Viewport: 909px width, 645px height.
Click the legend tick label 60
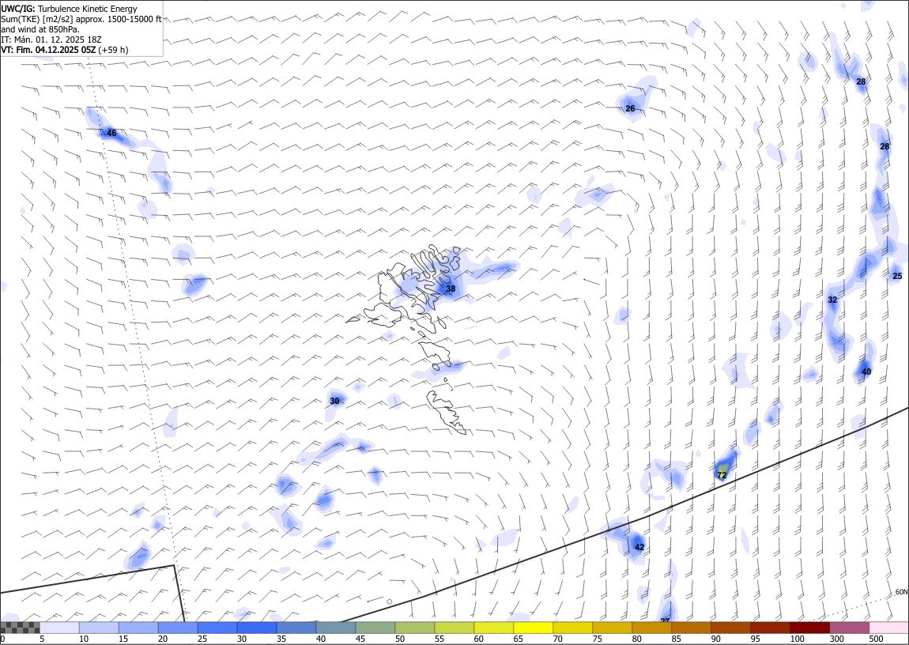[x=479, y=639]
